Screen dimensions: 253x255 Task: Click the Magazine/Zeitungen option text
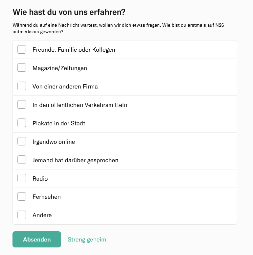click(59, 68)
